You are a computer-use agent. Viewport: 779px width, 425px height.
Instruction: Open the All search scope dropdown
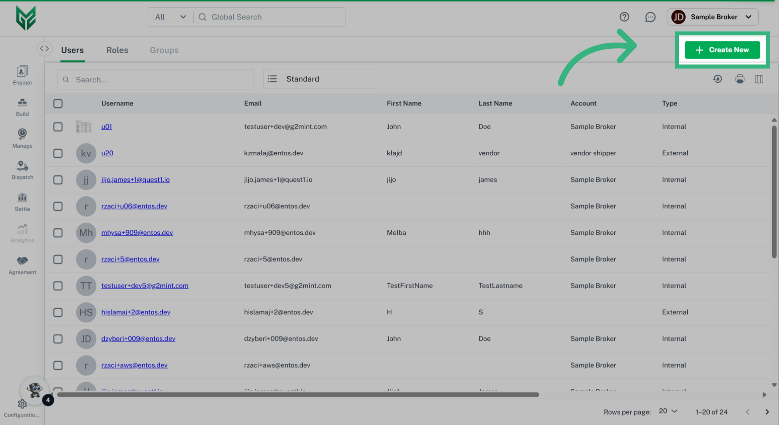click(170, 17)
